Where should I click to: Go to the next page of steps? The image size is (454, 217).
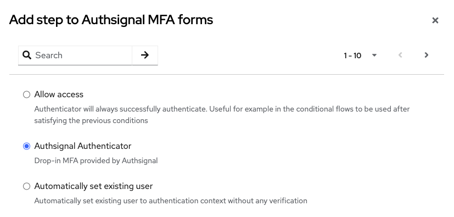coord(426,55)
